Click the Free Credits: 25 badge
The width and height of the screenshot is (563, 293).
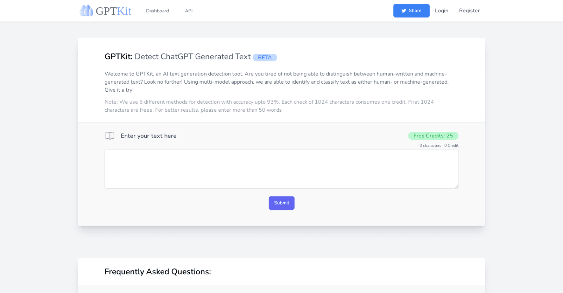click(x=432, y=136)
